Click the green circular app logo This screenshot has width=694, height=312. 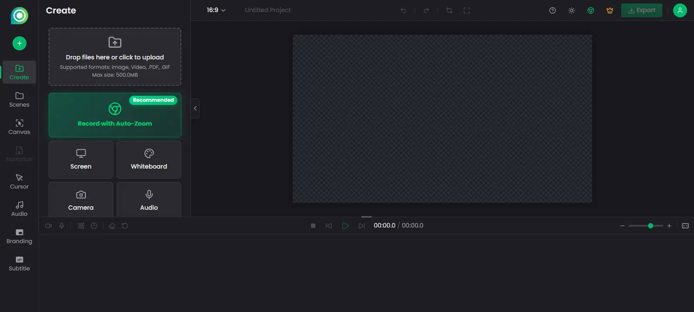tap(20, 16)
